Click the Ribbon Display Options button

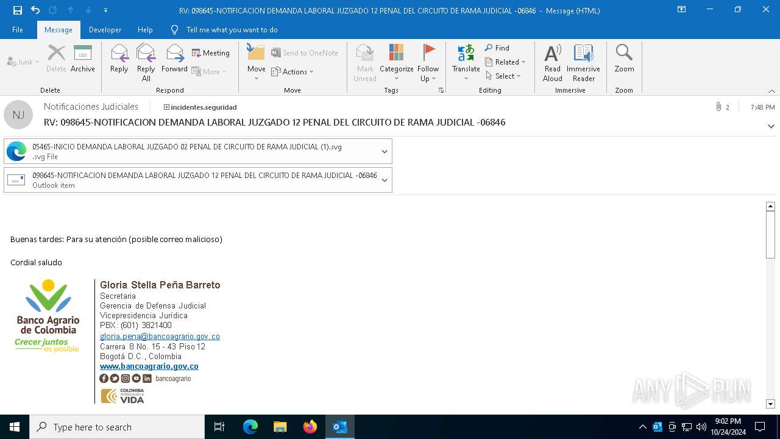click(x=682, y=10)
